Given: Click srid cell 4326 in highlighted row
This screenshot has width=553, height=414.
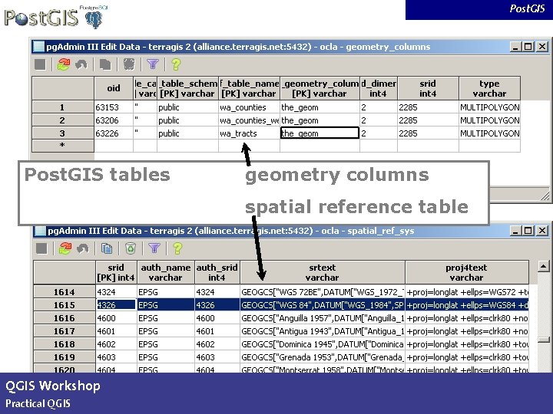Looking at the screenshot, I should coord(116,305).
